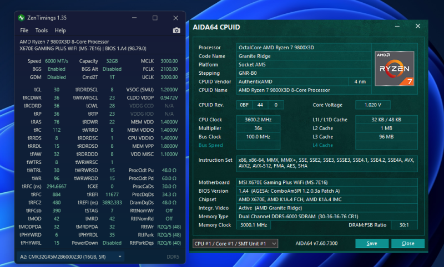
Task: Click the AMD Ryzen 7 logo badge
Action: click(395, 69)
